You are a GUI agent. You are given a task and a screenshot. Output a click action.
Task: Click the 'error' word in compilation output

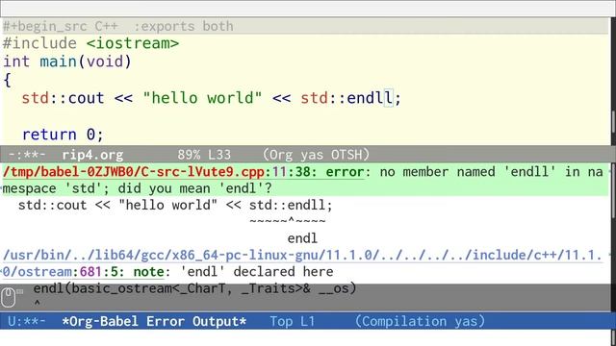(345, 172)
